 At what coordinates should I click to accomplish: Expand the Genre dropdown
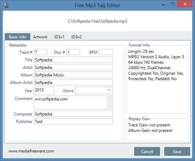pyautogui.click(x=94, y=90)
